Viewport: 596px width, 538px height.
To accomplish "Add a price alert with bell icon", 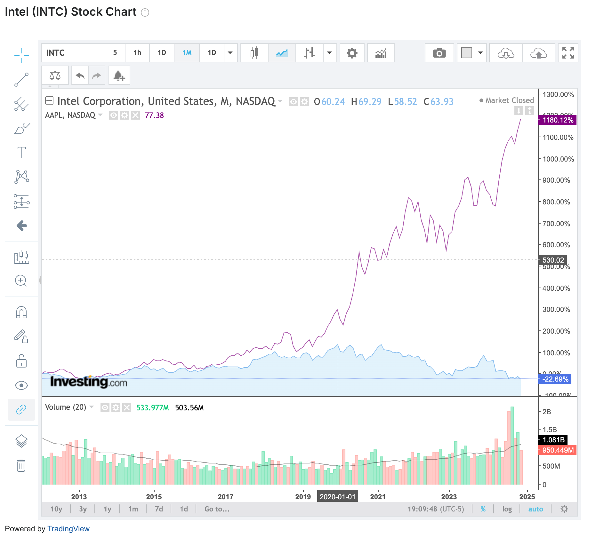I will [x=119, y=75].
